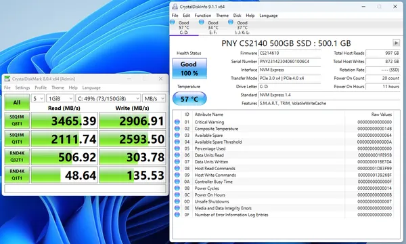406x244 pixels.
Task: Open the C: 49% drive selector dropdown
Action: [x=108, y=98]
